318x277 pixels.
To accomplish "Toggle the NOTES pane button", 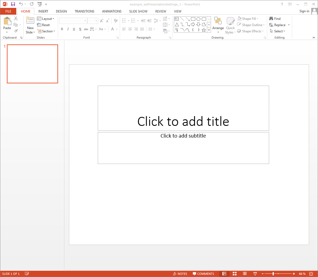I will coord(180,274).
